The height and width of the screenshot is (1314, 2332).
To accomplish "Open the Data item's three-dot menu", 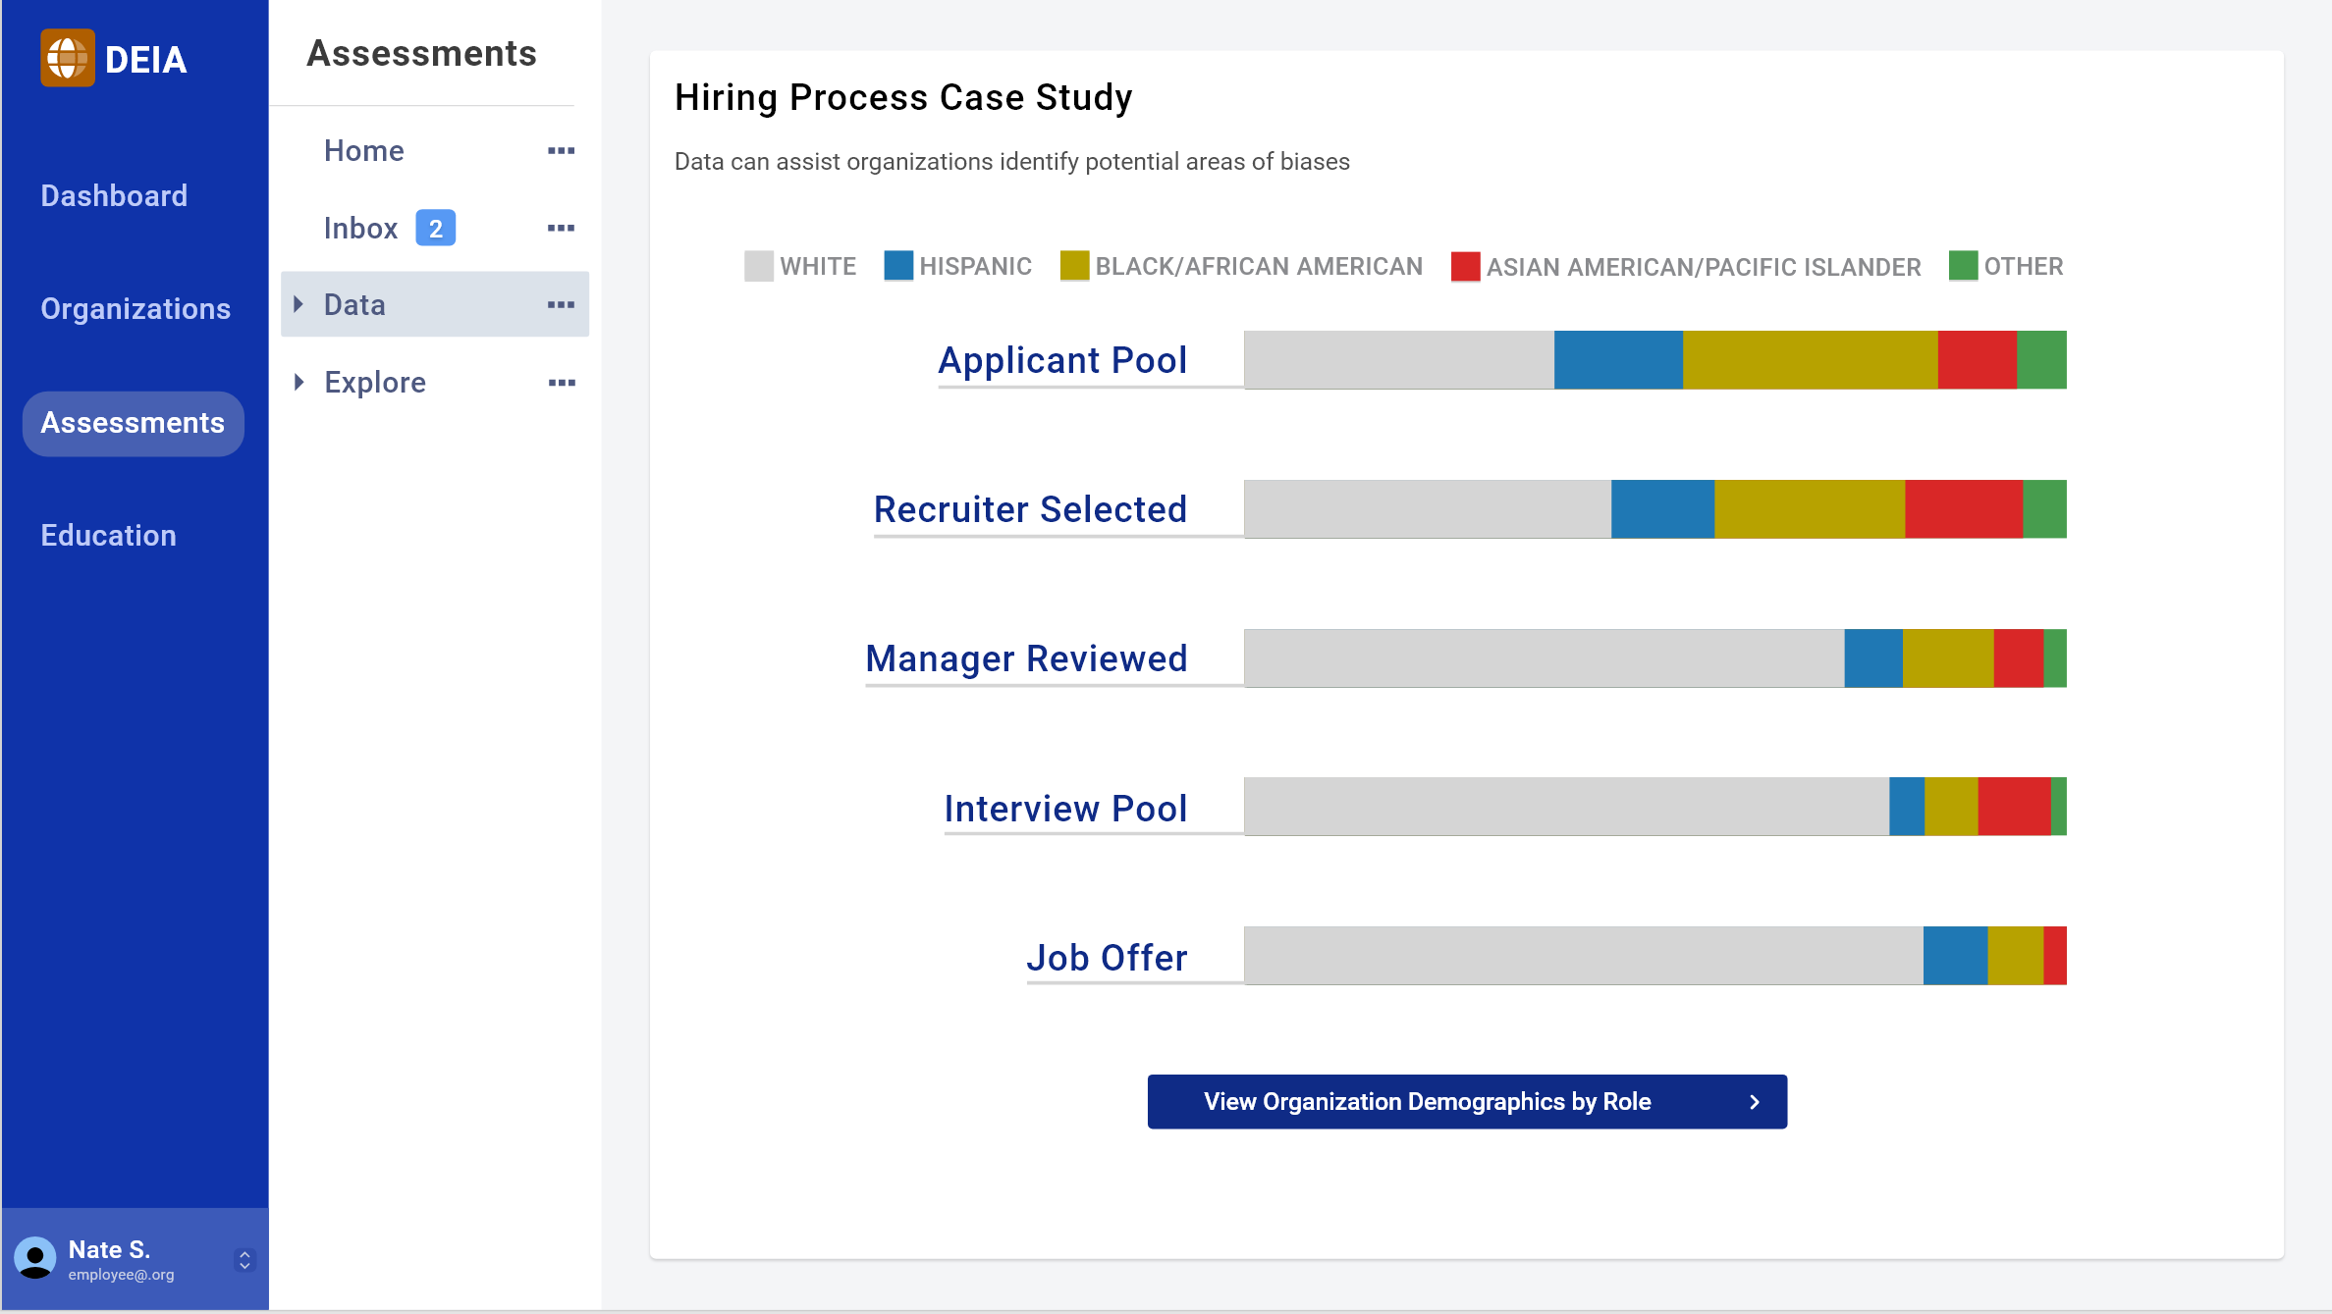I will pos(561,305).
